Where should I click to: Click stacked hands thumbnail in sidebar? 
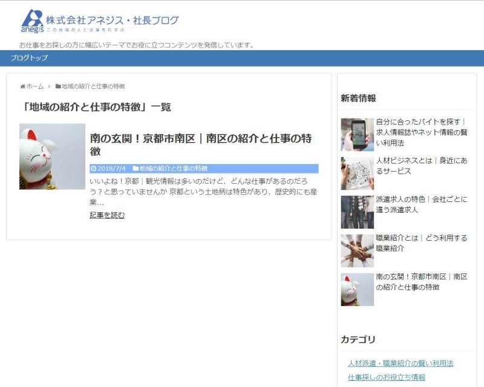point(357,250)
